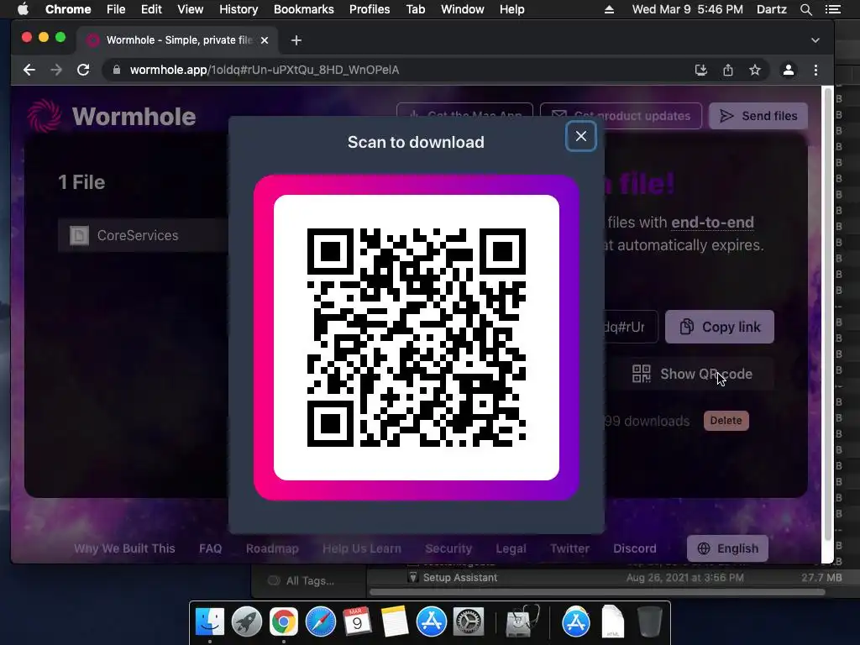The height and width of the screenshot is (645, 860).
Task: Click the browser forward arrow
Action: click(56, 70)
